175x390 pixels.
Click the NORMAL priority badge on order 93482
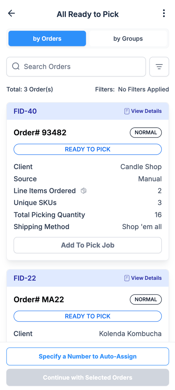pos(146,133)
